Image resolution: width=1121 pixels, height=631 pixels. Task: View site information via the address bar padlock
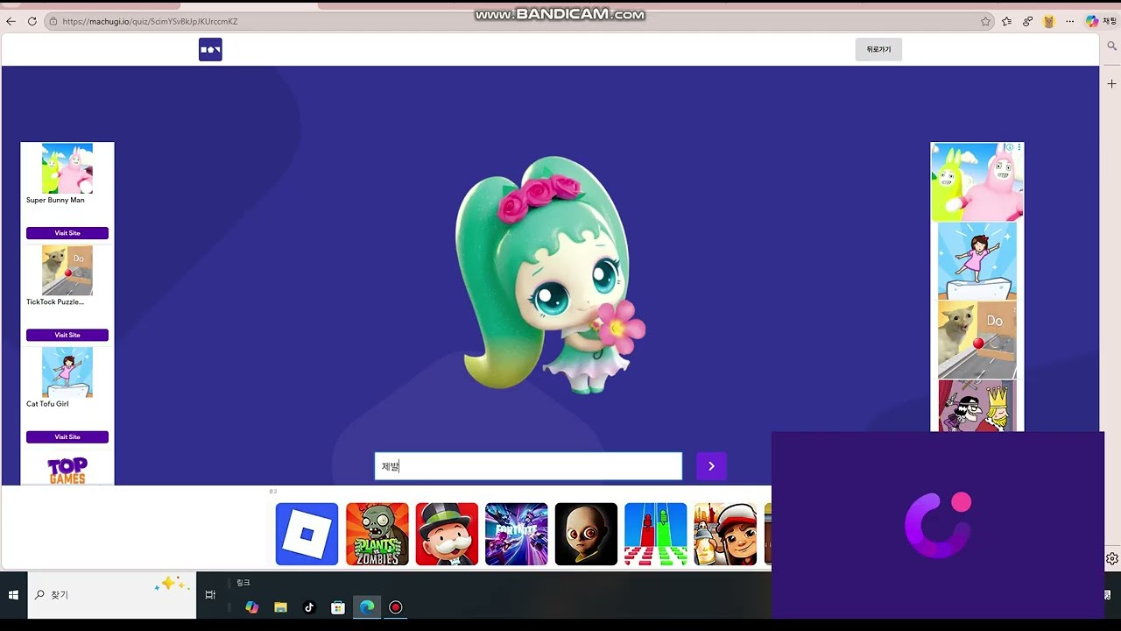click(53, 21)
